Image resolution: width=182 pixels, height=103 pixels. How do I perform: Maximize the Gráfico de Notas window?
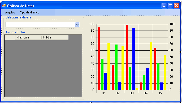click(170, 6)
